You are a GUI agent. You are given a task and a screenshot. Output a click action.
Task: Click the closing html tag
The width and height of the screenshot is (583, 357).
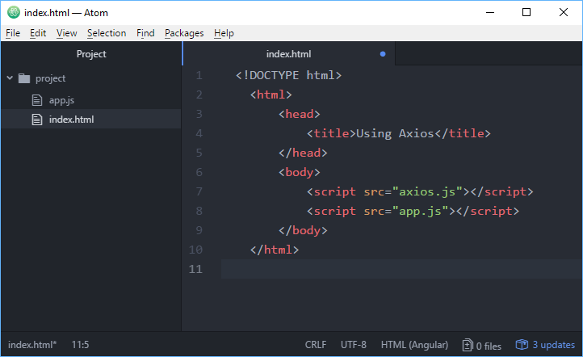[x=275, y=250]
